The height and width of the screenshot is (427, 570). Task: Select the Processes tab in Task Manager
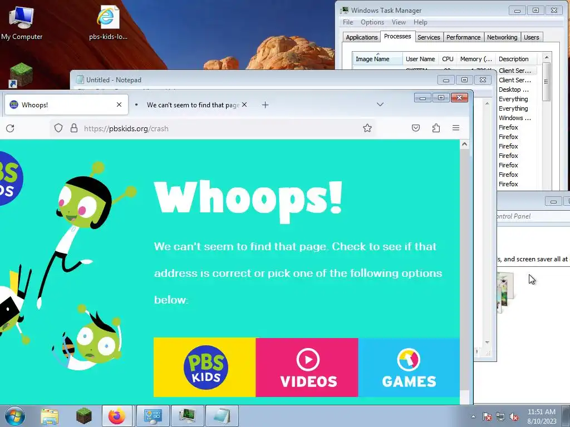(397, 36)
